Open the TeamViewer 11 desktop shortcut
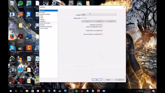Viewport: 165px width, 93px height. pyautogui.click(x=29, y=16)
